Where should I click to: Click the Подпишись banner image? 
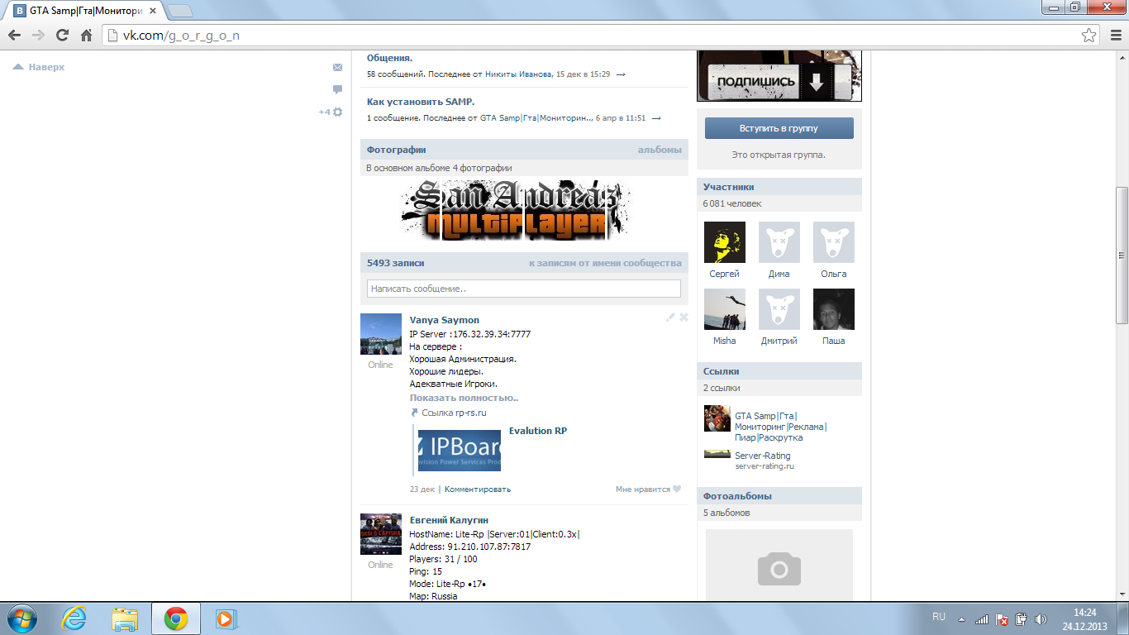click(779, 76)
